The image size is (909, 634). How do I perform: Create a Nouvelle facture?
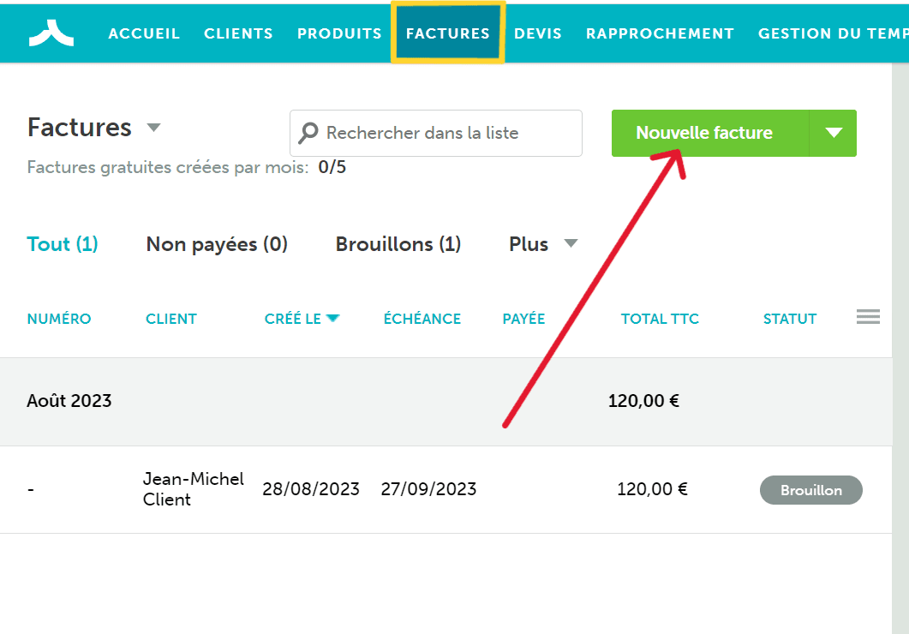pyautogui.click(x=710, y=133)
